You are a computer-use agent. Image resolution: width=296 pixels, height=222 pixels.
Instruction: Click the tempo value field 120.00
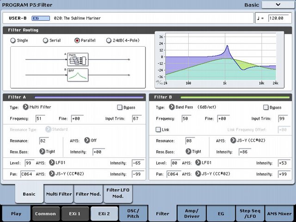[279, 19]
